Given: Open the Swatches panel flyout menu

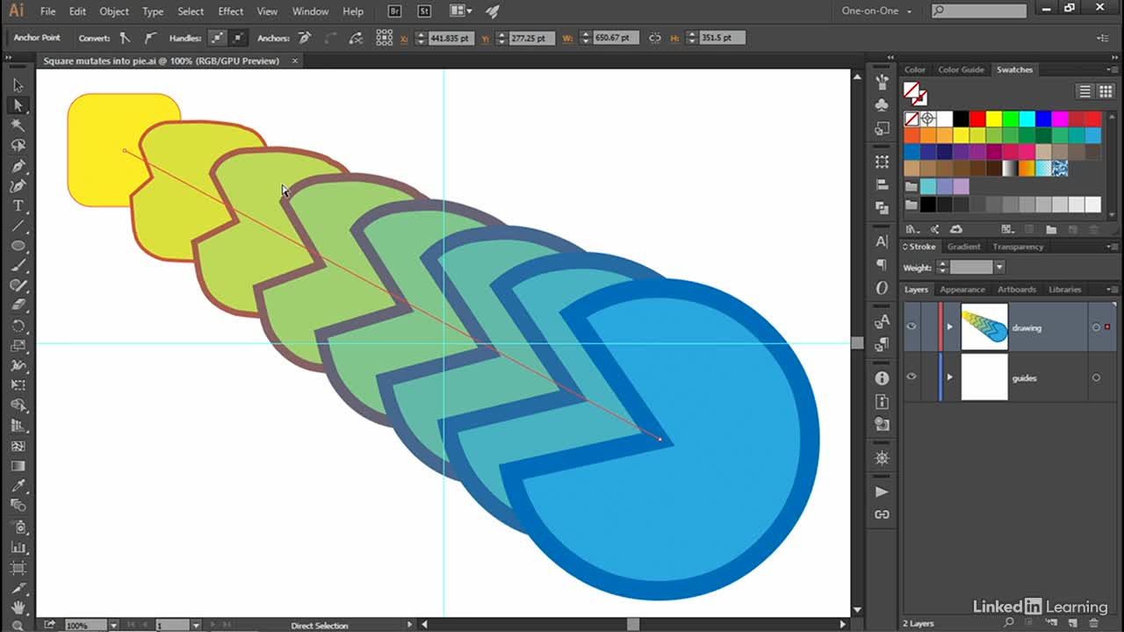Looking at the screenshot, I should [x=1110, y=69].
